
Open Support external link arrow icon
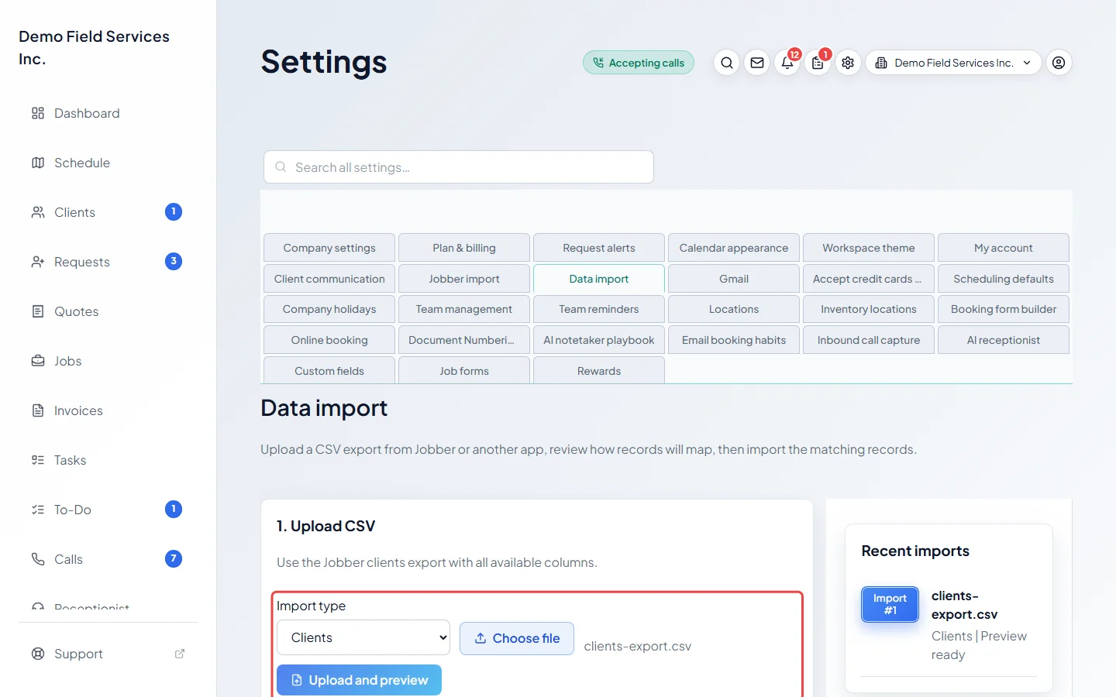tap(180, 654)
